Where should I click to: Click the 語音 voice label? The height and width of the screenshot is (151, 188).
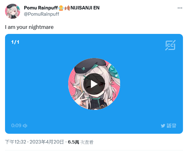[171, 126]
